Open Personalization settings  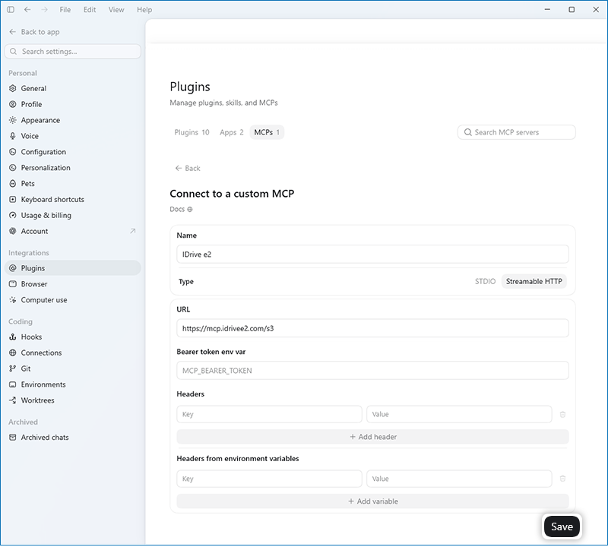click(73, 168)
